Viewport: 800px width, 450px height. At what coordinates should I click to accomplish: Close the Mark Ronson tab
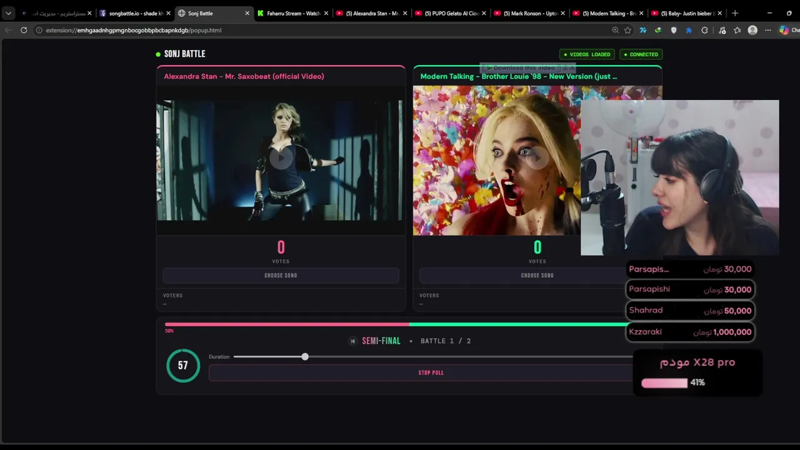(562, 13)
